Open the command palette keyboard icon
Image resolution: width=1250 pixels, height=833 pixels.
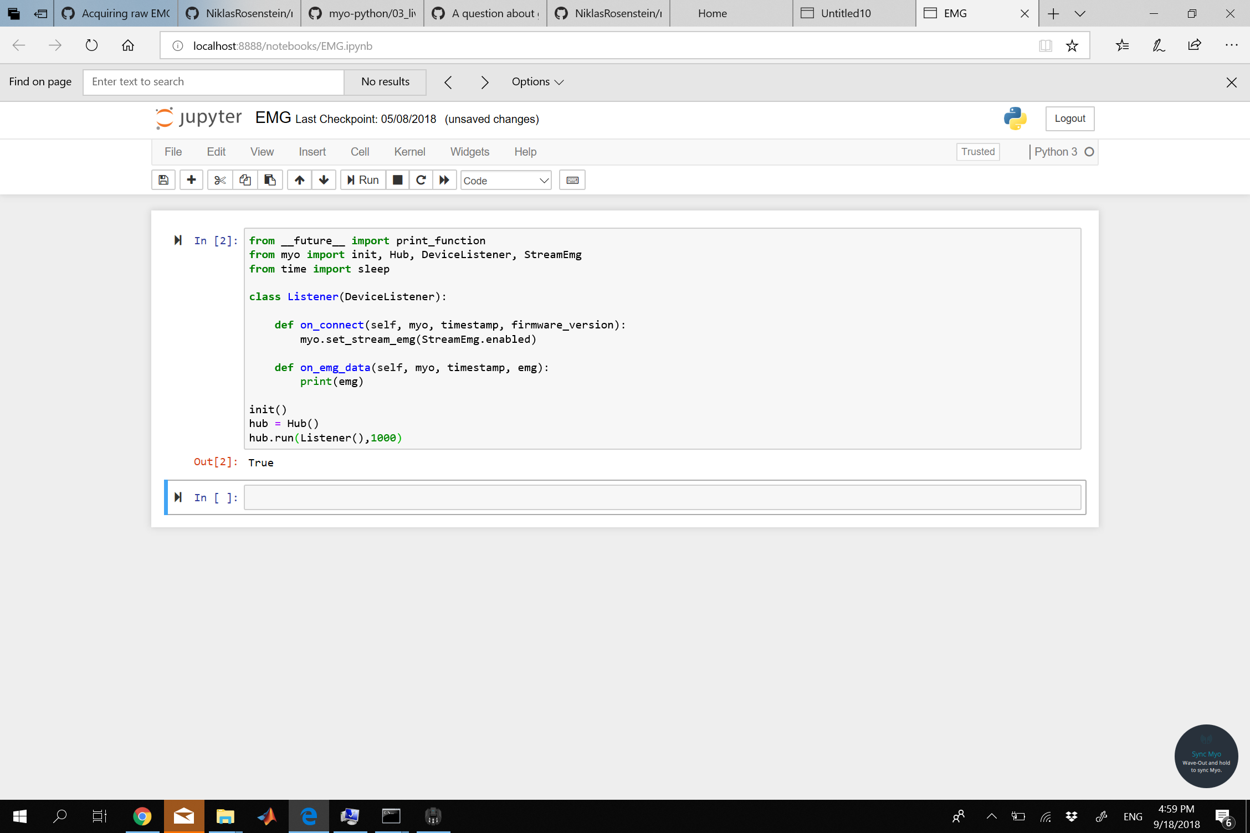(572, 179)
